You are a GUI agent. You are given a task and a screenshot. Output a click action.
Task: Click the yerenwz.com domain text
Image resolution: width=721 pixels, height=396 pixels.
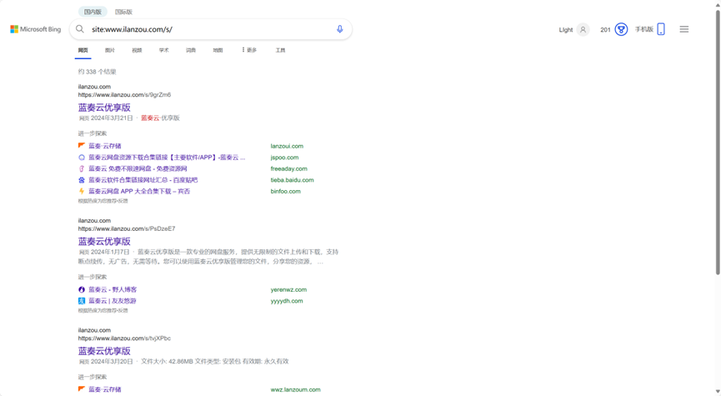click(288, 290)
